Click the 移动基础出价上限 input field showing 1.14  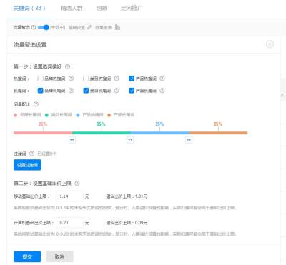pos(70,196)
